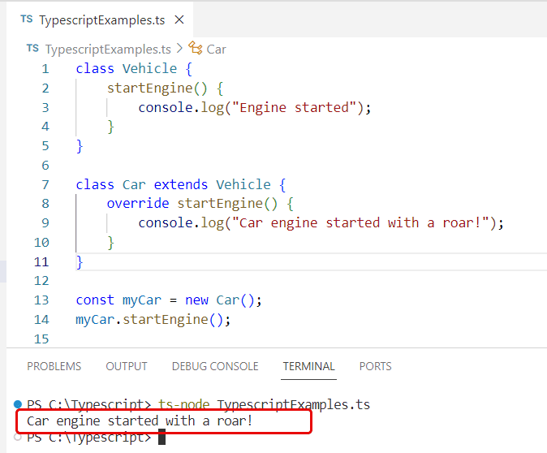Switch to the PORTS tab
This screenshot has width=547, height=453.
pyautogui.click(x=376, y=366)
